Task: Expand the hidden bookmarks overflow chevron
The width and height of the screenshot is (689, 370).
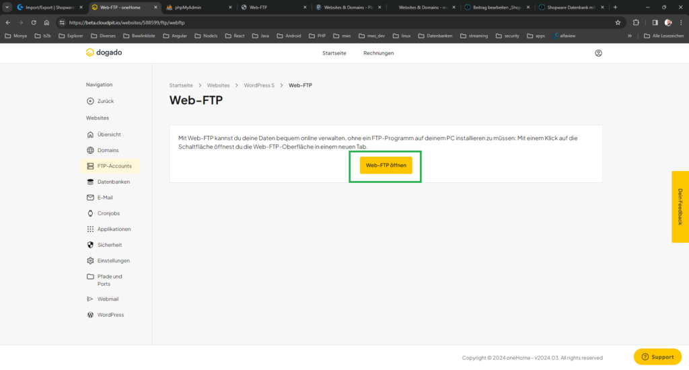Action: (x=630, y=36)
